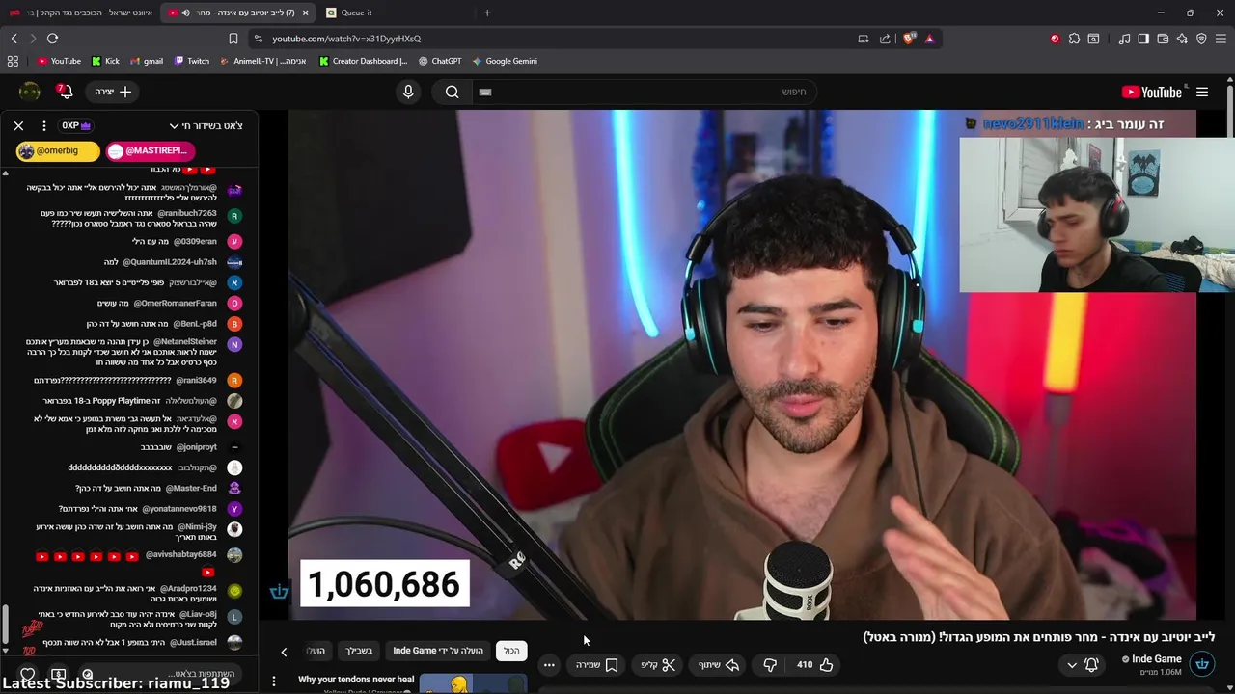The height and width of the screenshot is (694, 1235).
Task: Click the 'שיתוף' share button
Action: [719, 664]
